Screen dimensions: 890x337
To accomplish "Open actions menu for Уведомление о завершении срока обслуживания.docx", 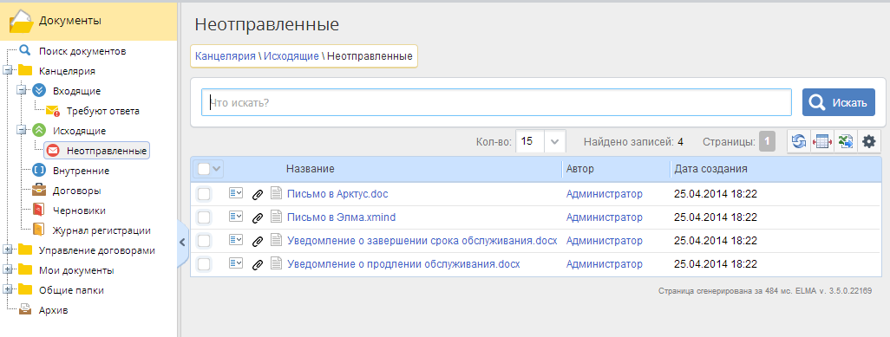I will [x=236, y=240].
